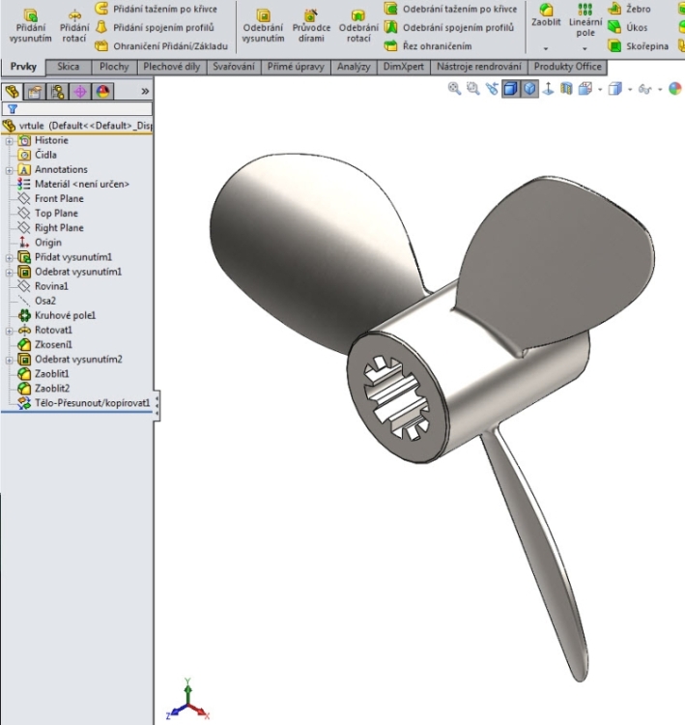The width and height of the screenshot is (685, 725).
Task: Show more manager tabs via double chevron
Action: (145, 91)
